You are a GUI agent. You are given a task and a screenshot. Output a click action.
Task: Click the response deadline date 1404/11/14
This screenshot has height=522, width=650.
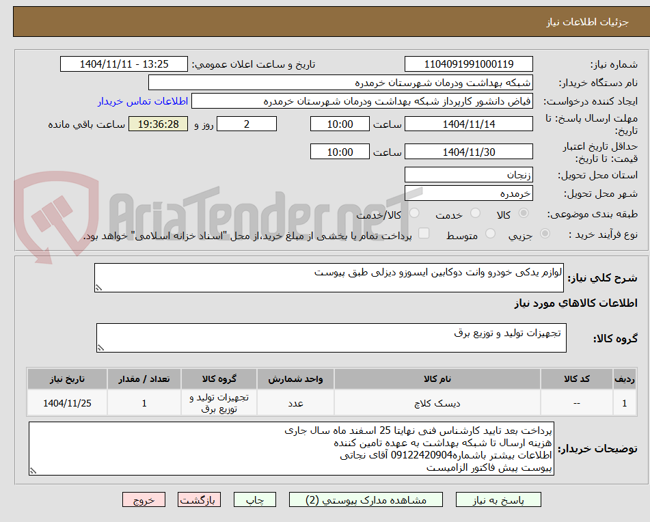point(468,124)
